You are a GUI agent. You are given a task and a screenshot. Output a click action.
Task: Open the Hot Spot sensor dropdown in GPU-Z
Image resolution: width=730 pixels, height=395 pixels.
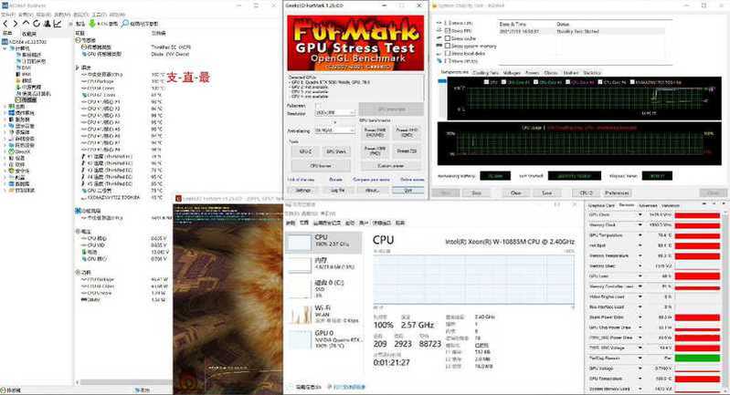[x=640, y=245]
